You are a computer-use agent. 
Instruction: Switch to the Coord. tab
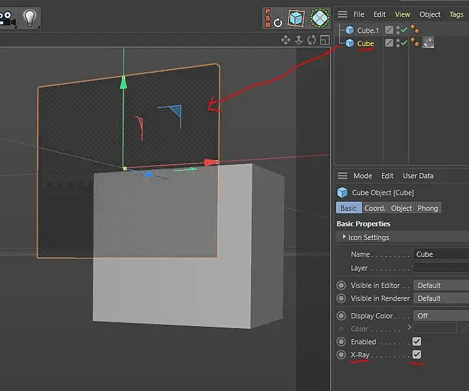click(375, 207)
